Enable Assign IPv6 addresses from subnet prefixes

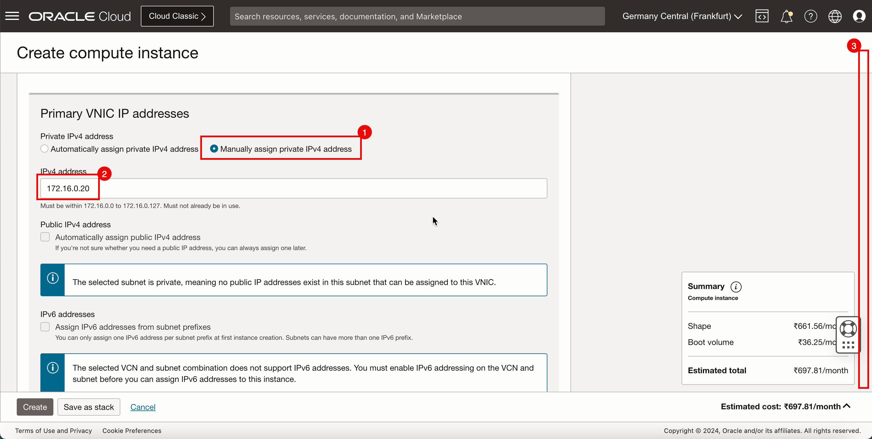(45, 327)
